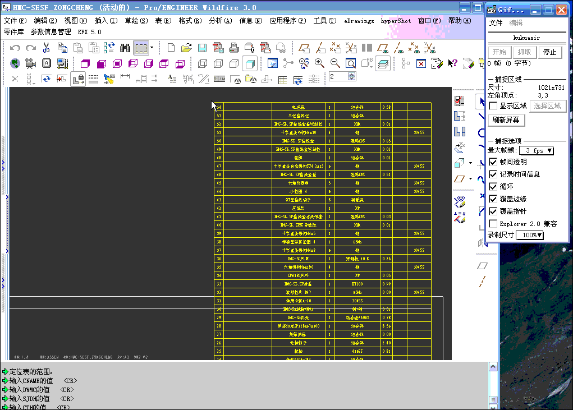Click the Repaint screen icon

point(273,63)
